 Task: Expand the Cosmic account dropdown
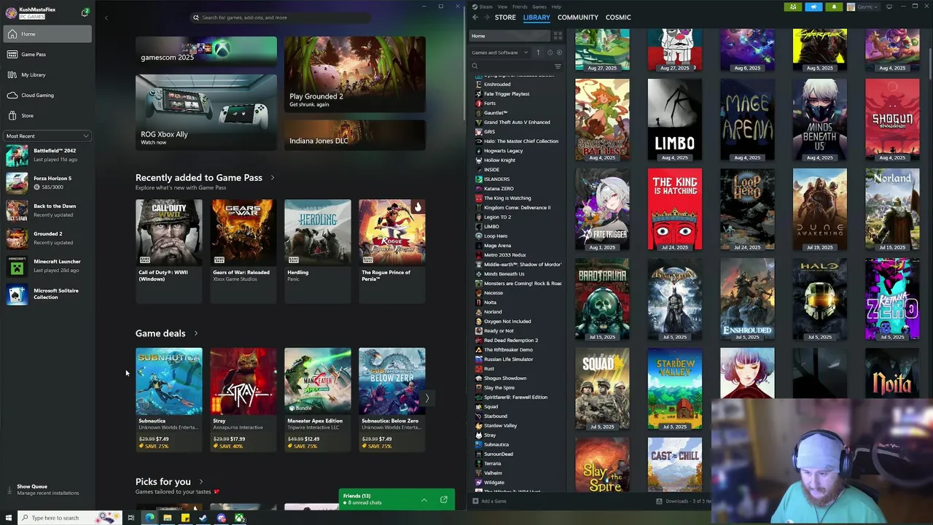(864, 7)
